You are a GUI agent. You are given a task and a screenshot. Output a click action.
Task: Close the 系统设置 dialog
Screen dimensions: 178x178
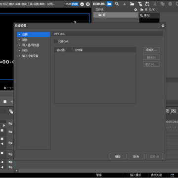[163, 26]
